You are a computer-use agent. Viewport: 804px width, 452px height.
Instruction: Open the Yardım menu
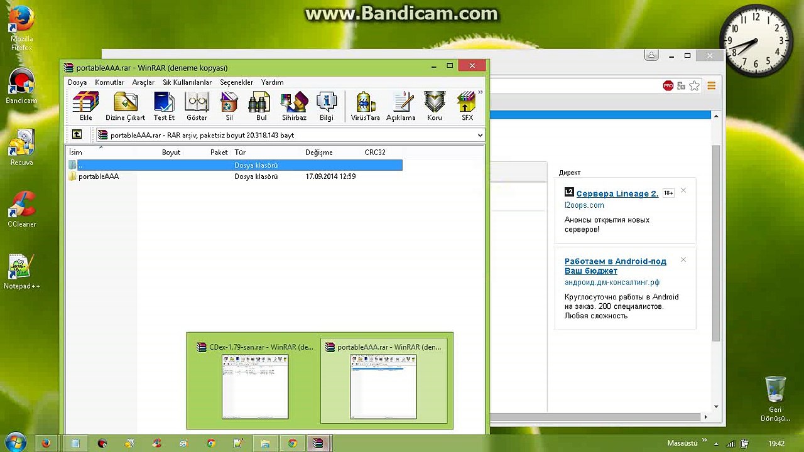coord(272,82)
